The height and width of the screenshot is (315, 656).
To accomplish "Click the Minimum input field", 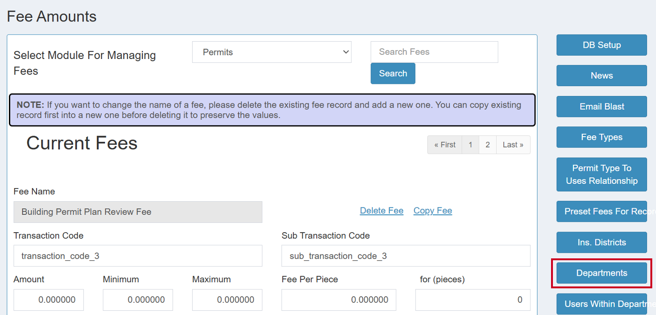I will (x=138, y=300).
